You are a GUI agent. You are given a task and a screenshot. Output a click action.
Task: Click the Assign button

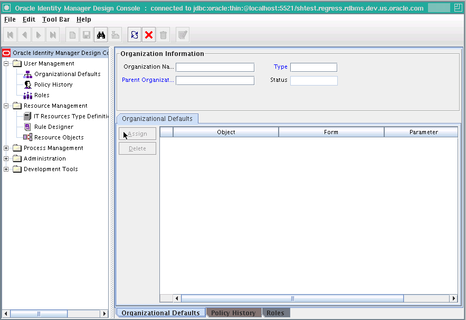pos(137,134)
